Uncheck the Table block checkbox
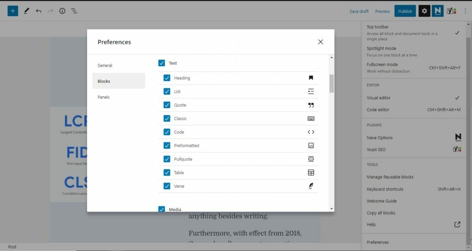The image size is (472, 251). click(x=167, y=173)
